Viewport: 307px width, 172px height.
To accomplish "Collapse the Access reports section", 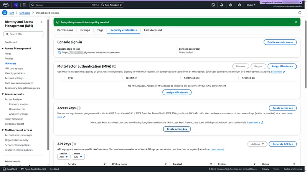I will click(3, 94).
